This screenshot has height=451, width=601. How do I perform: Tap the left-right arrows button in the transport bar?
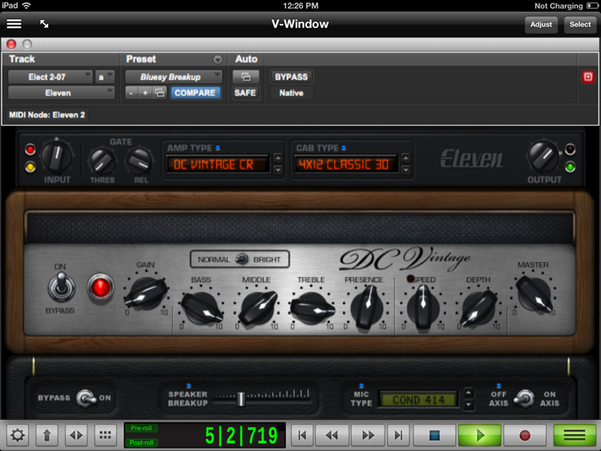pyautogui.click(x=76, y=435)
